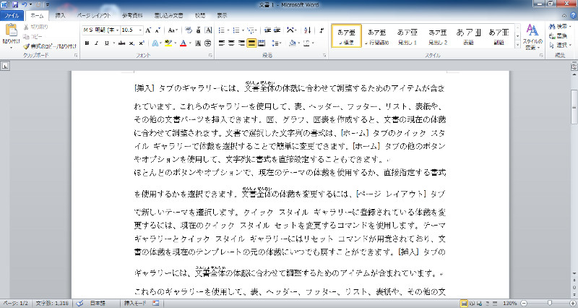Apply the 行間詰め style

[376, 36]
